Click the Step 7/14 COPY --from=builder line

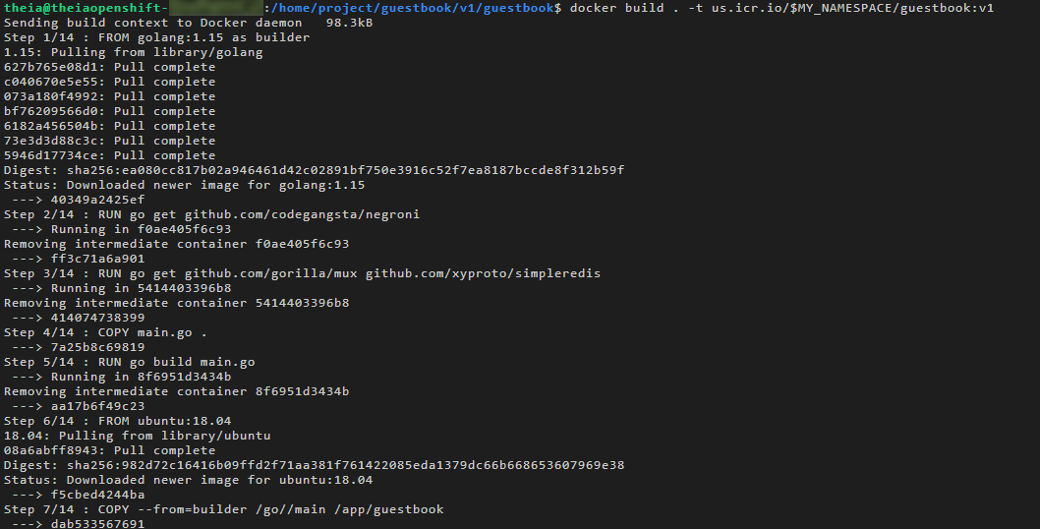223,509
